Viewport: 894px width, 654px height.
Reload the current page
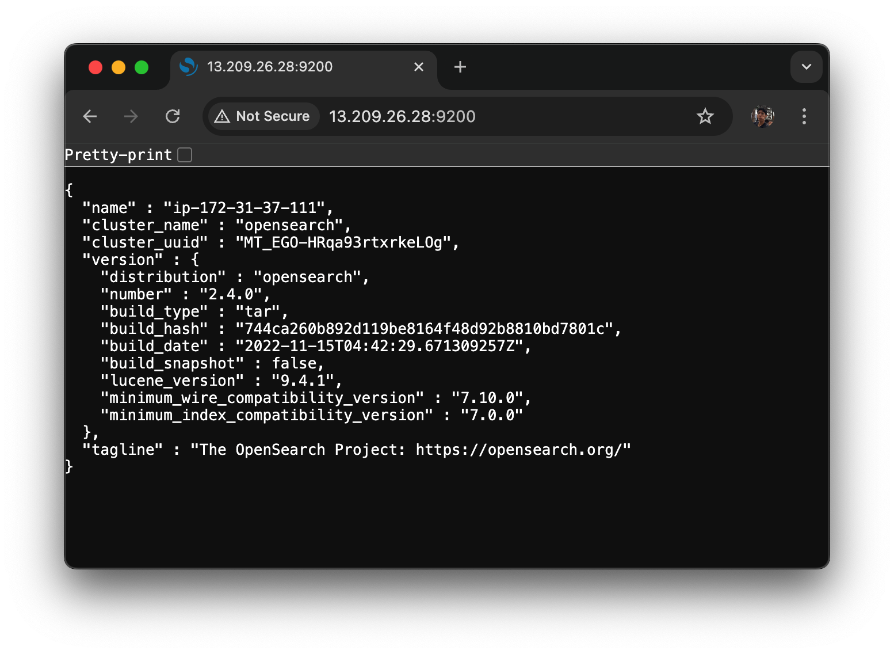(x=173, y=116)
